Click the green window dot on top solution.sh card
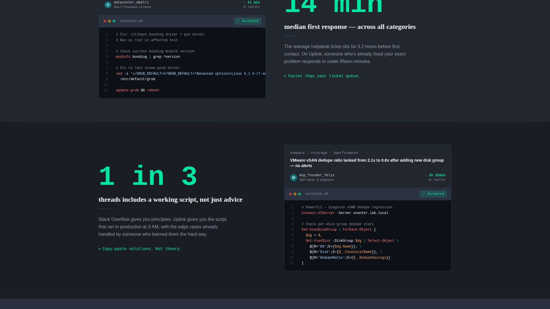Viewport: 550px width, 309px height. (x=114, y=21)
